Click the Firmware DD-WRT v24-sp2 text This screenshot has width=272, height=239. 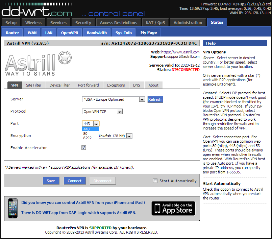tap(236, 4)
